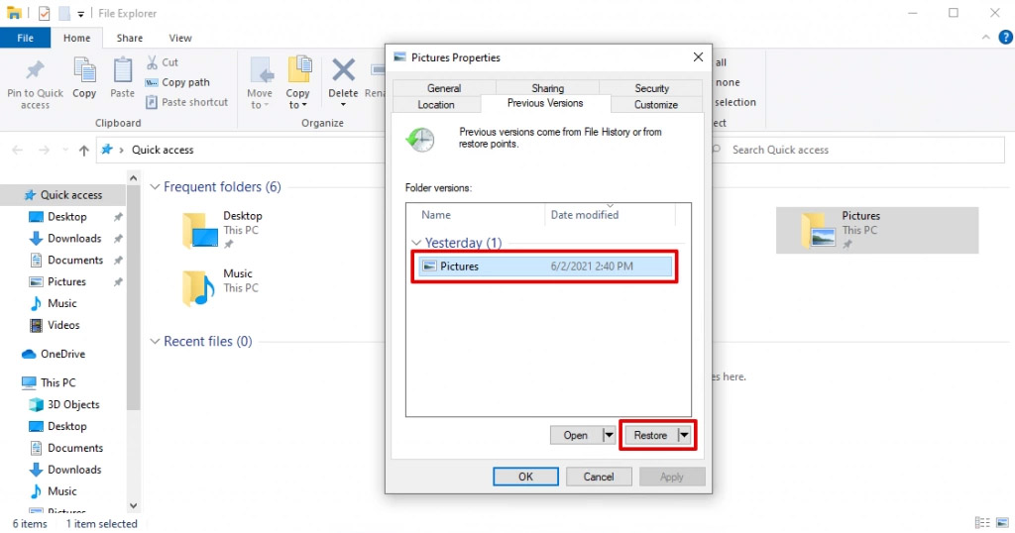Click the Up one level arrow
1015x533 pixels.
point(83,150)
